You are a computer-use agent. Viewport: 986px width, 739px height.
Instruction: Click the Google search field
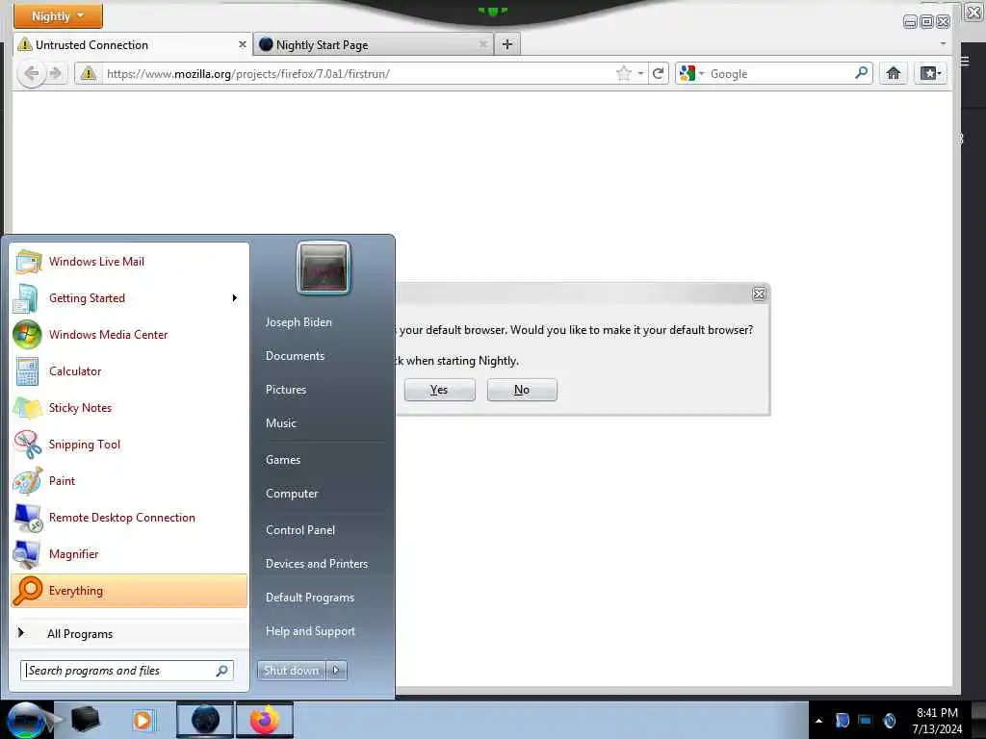tap(780, 73)
